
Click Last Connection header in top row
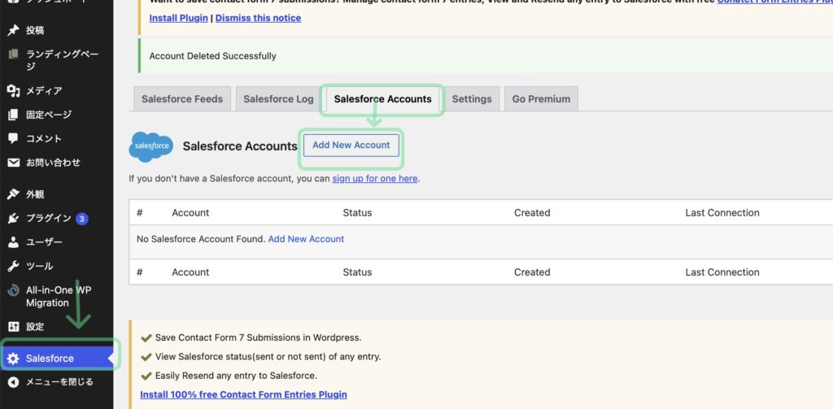click(722, 213)
